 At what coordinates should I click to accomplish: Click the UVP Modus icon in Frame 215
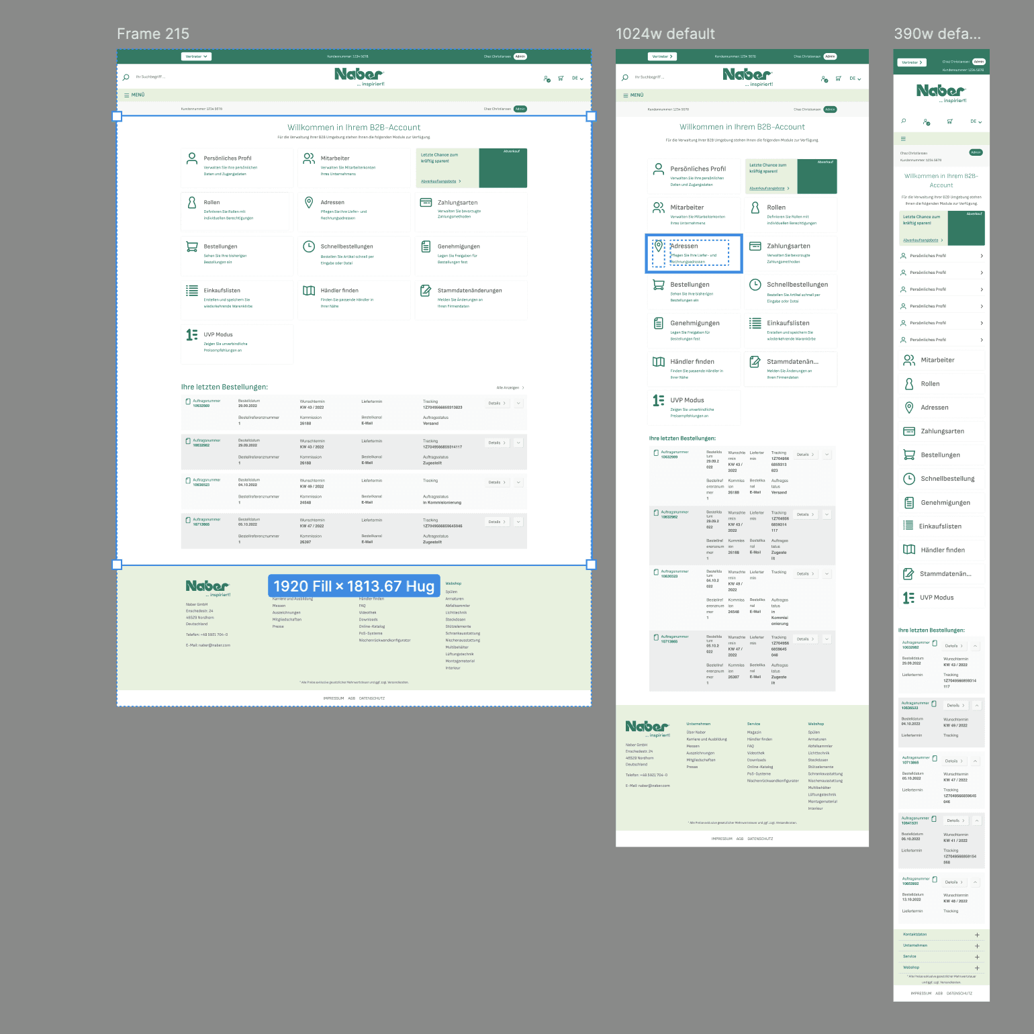[192, 334]
